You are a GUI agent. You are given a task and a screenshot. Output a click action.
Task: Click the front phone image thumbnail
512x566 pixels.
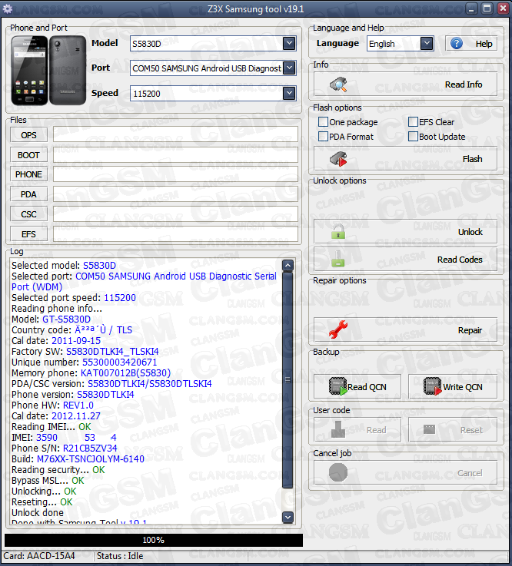click(29, 71)
